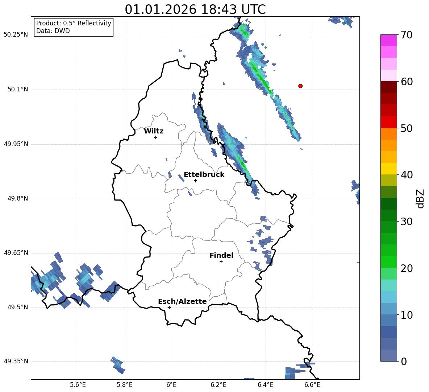Click the 30 tick on the colorbar

[407, 222]
